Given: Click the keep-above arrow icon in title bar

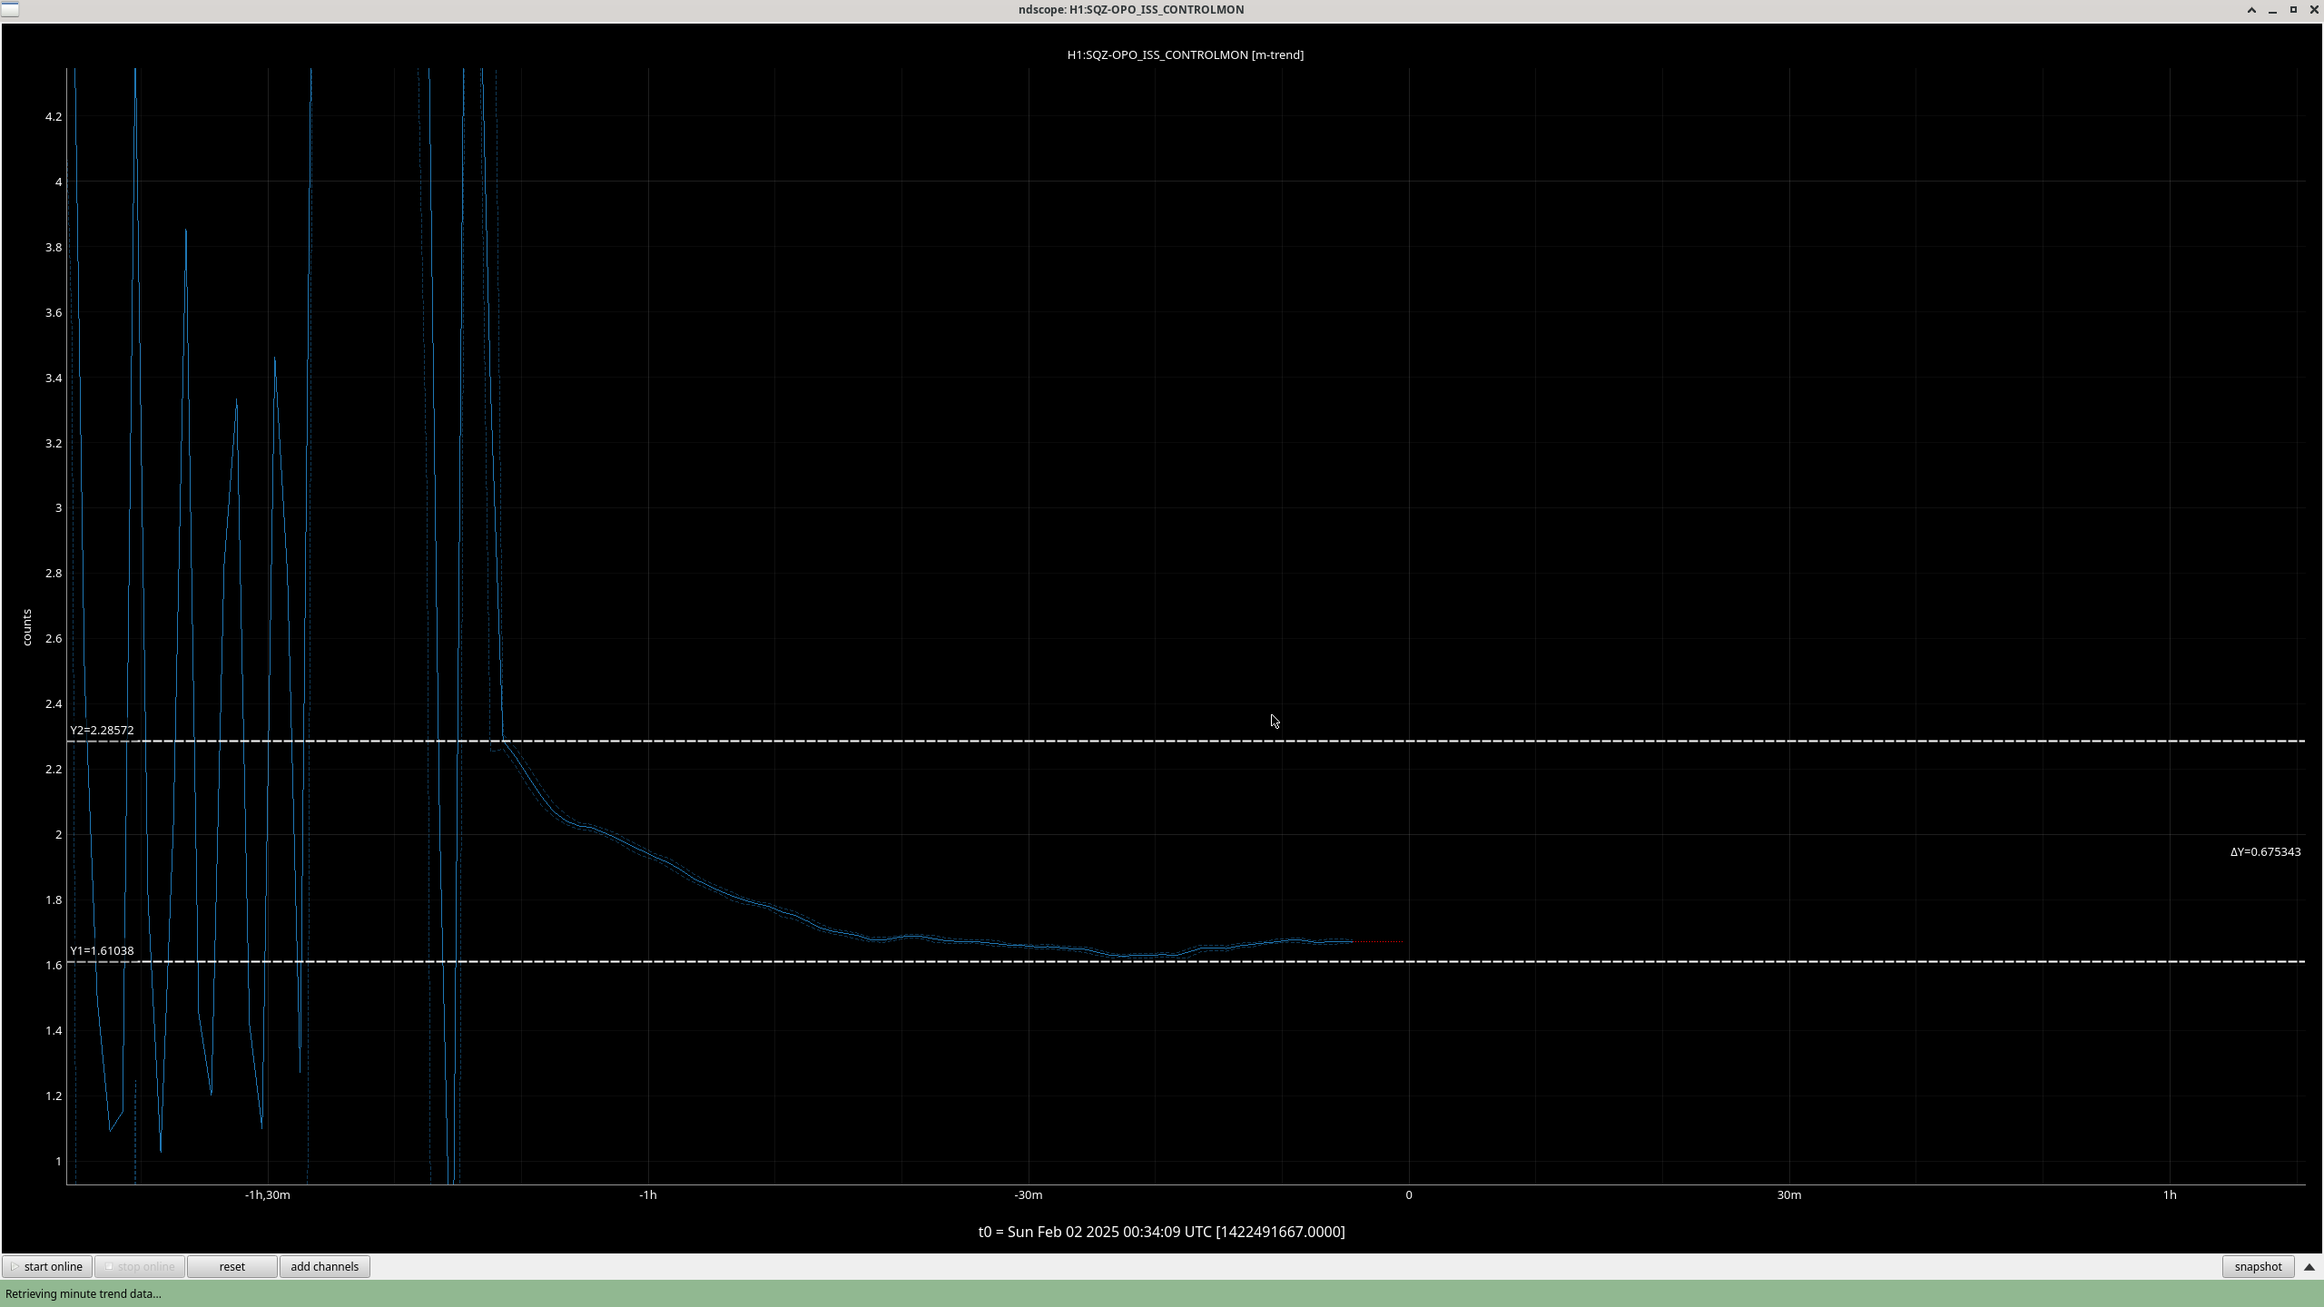Looking at the screenshot, I should pos(2251,10).
